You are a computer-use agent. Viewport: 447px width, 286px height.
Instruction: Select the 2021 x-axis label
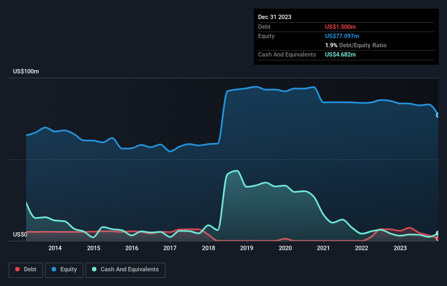click(x=323, y=248)
